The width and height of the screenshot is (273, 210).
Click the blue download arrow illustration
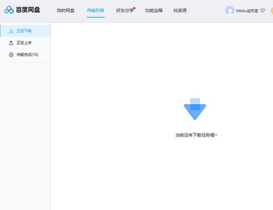click(x=195, y=109)
